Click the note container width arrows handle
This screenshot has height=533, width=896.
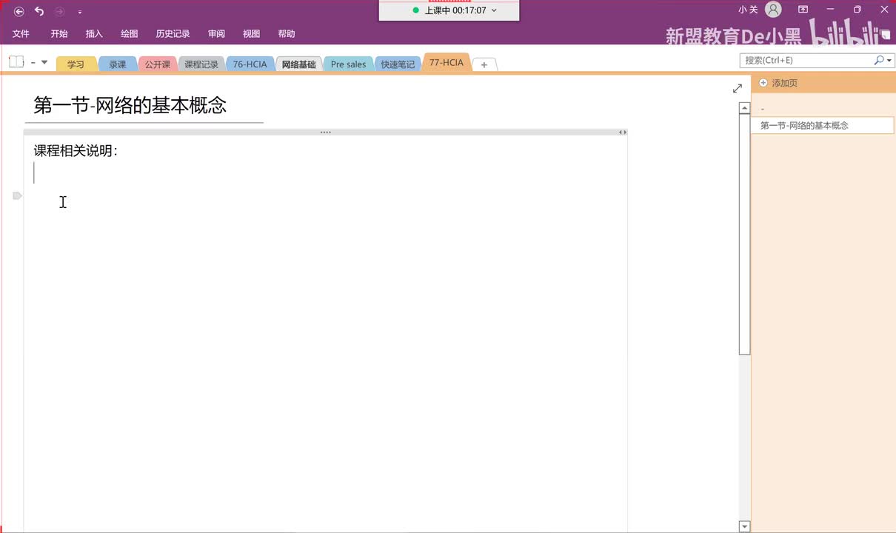(623, 132)
